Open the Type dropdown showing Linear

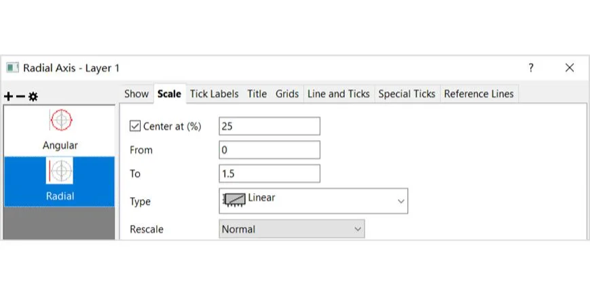313,201
